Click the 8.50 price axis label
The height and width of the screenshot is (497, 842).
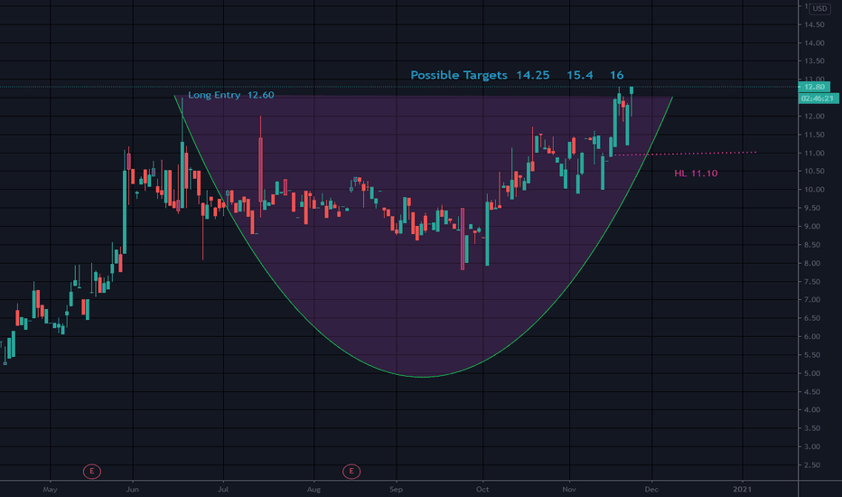(x=814, y=245)
